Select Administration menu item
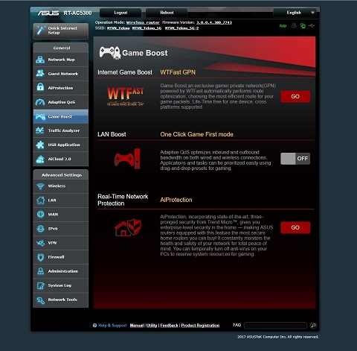This screenshot has width=357, height=351. (61, 271)
